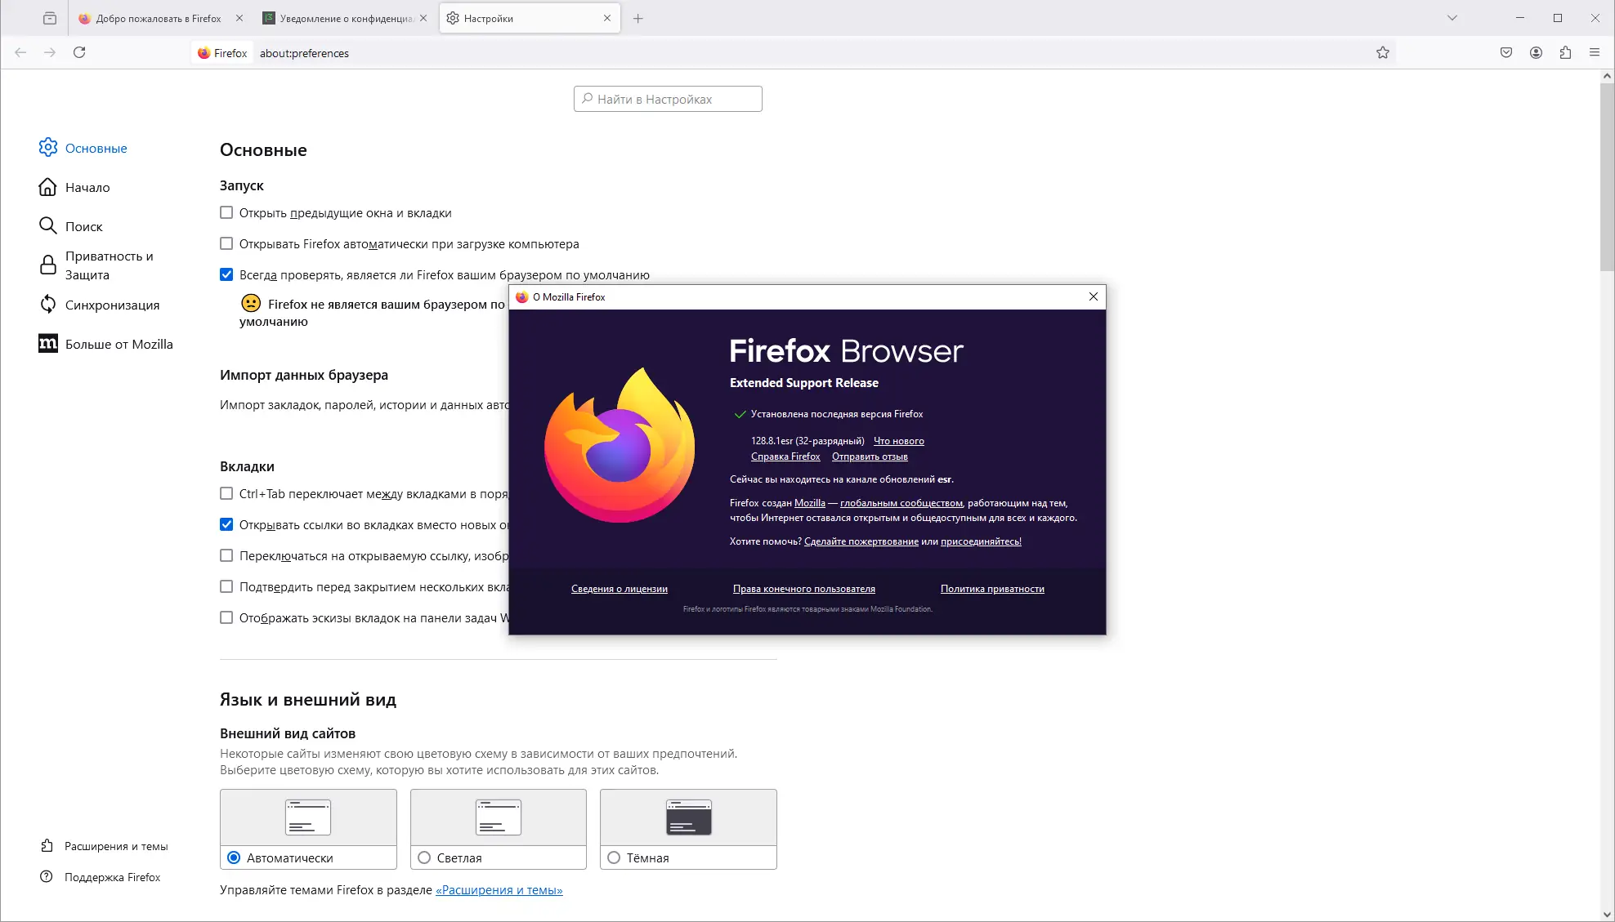Close the "О Mozilla Firefox" dialog
Image resolution: width=1615 pixels, height=922 pixels.
pyautogui.click(x=1093, y=297)
